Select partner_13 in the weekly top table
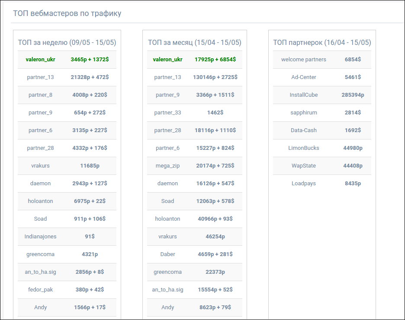Image resolution: width=405 pixels, height=320 pixels. tap(40, 77)
